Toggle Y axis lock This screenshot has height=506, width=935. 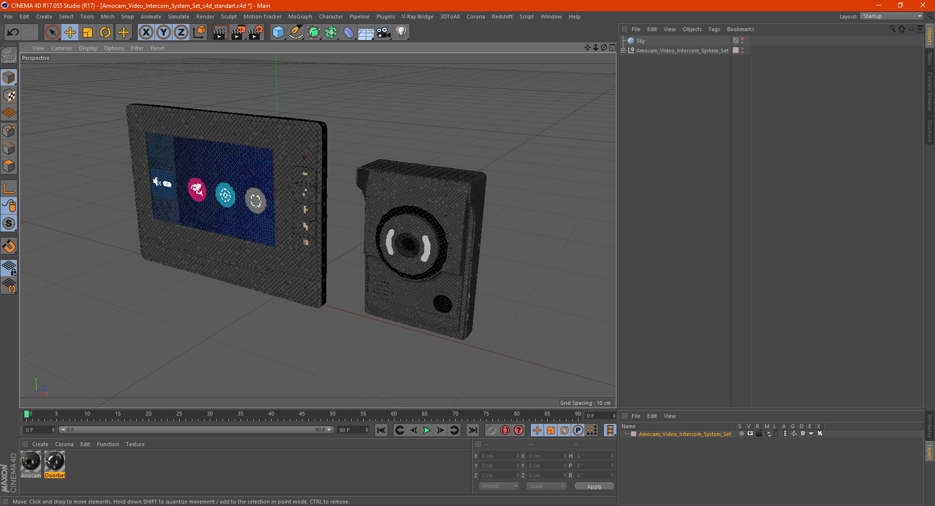[x=164, y=33]
